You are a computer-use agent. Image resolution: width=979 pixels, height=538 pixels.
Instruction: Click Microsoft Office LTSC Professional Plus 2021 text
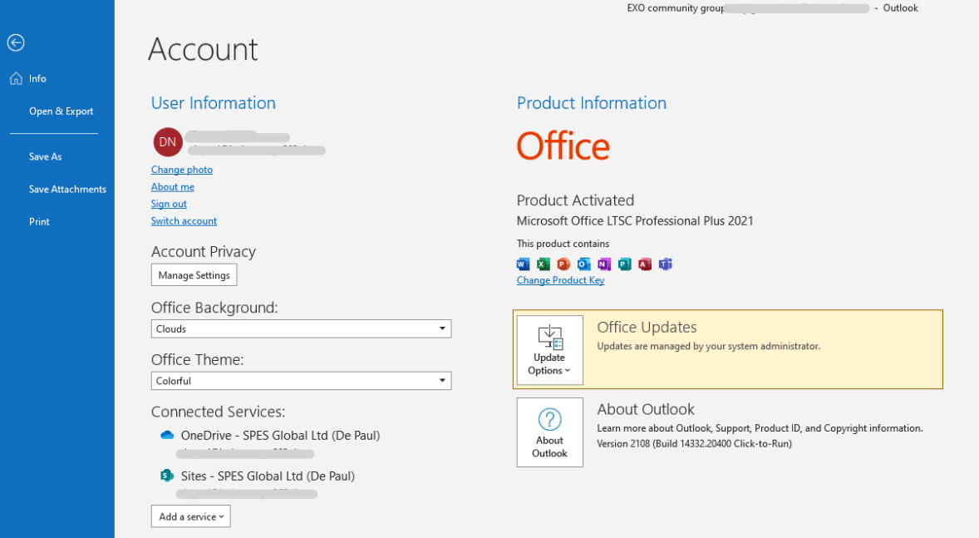(x=634, y=221)
